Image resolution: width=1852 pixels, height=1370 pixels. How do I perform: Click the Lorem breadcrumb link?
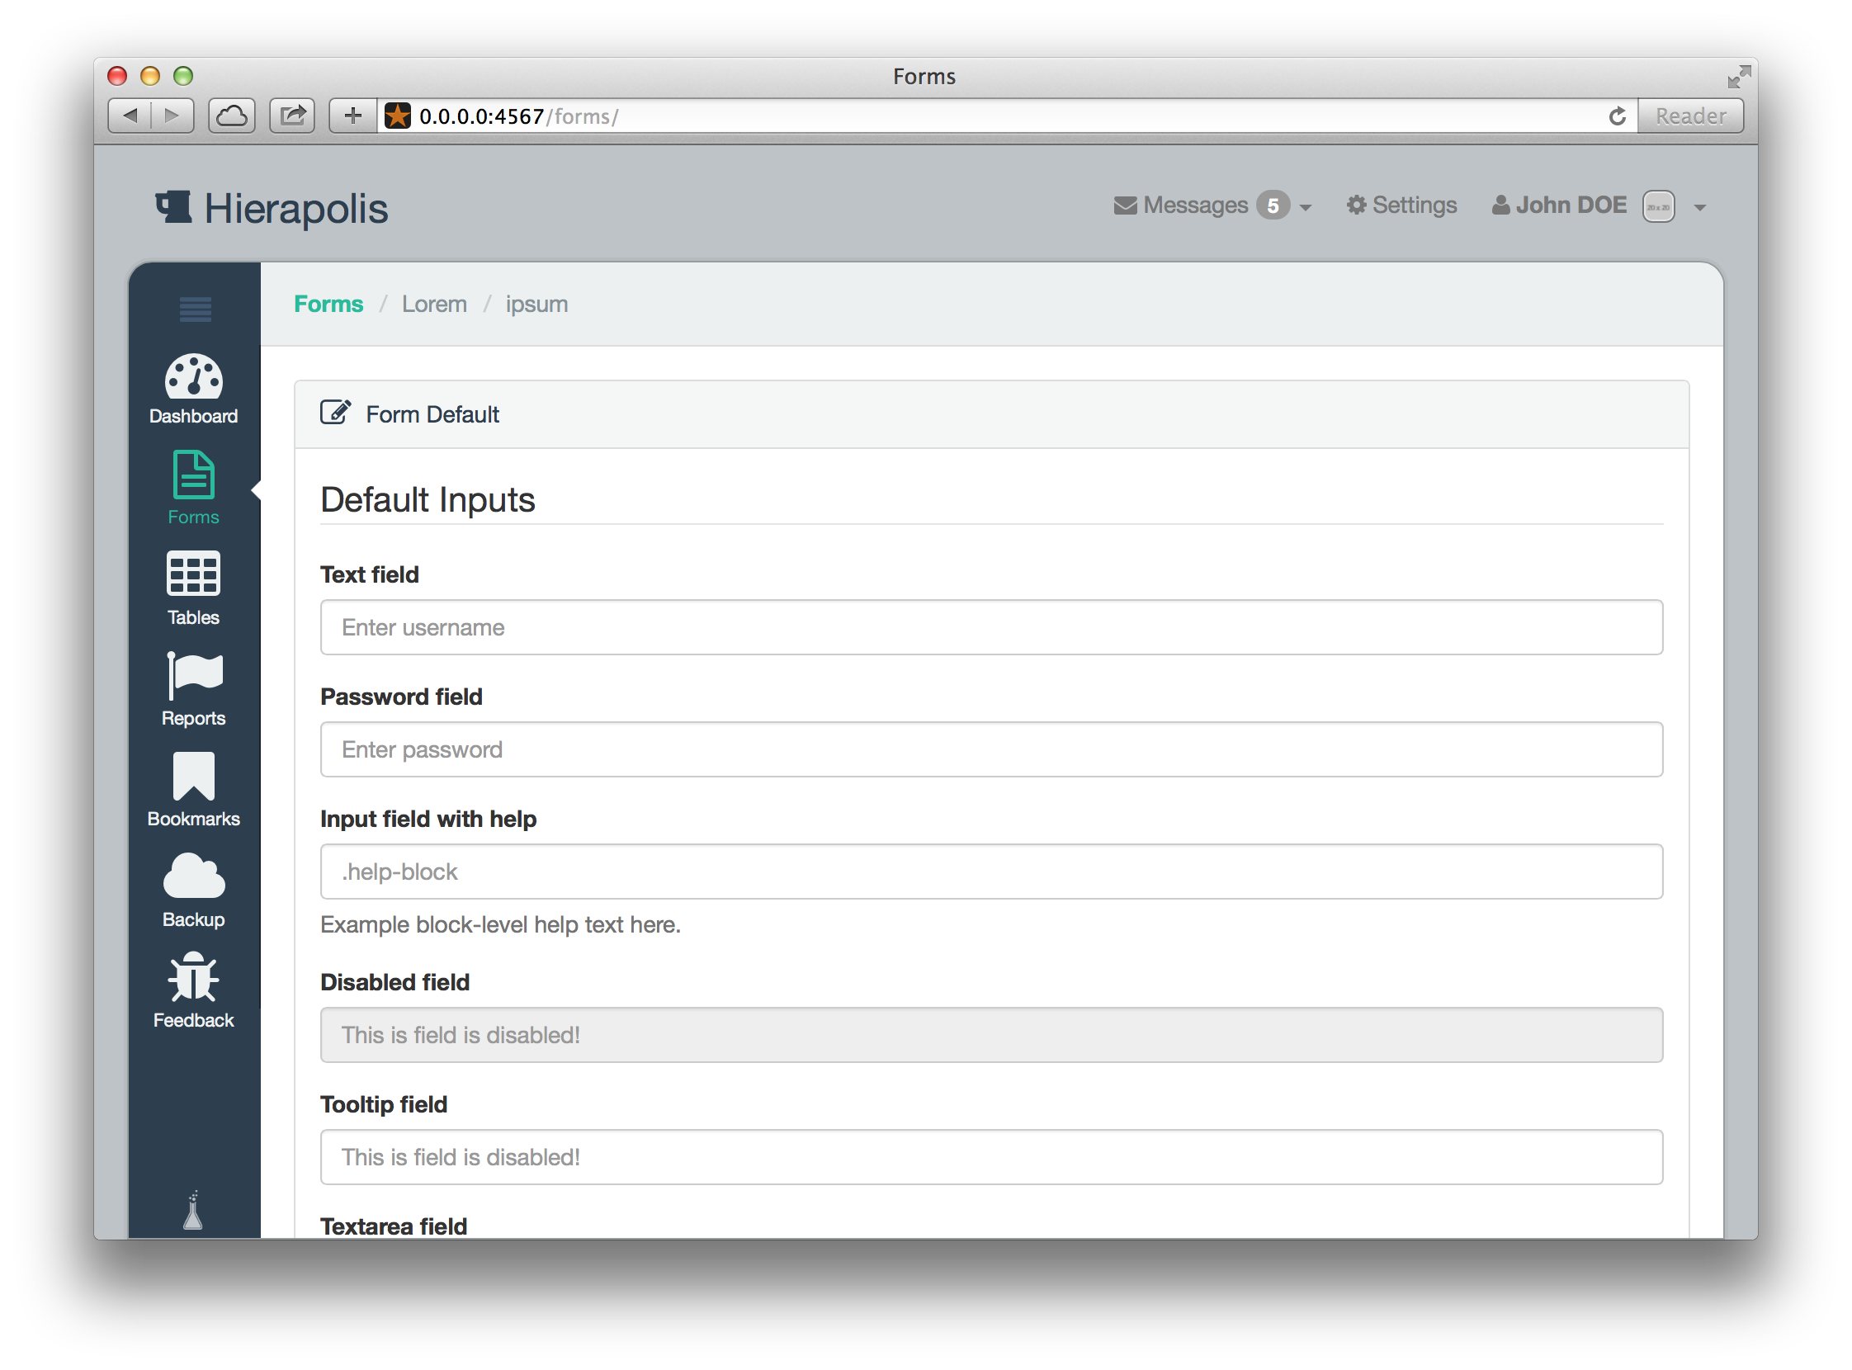(432, 304)
